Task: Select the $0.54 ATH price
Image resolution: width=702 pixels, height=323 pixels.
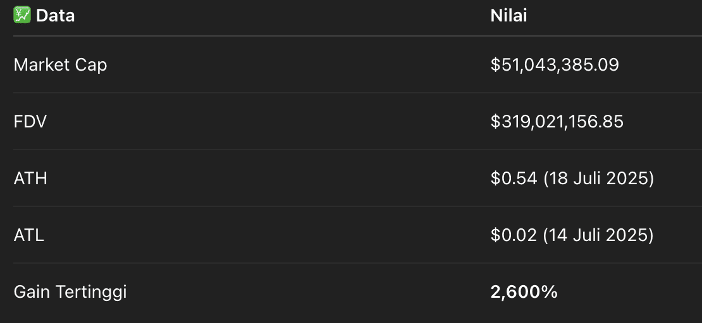Action: pos(514,179)
